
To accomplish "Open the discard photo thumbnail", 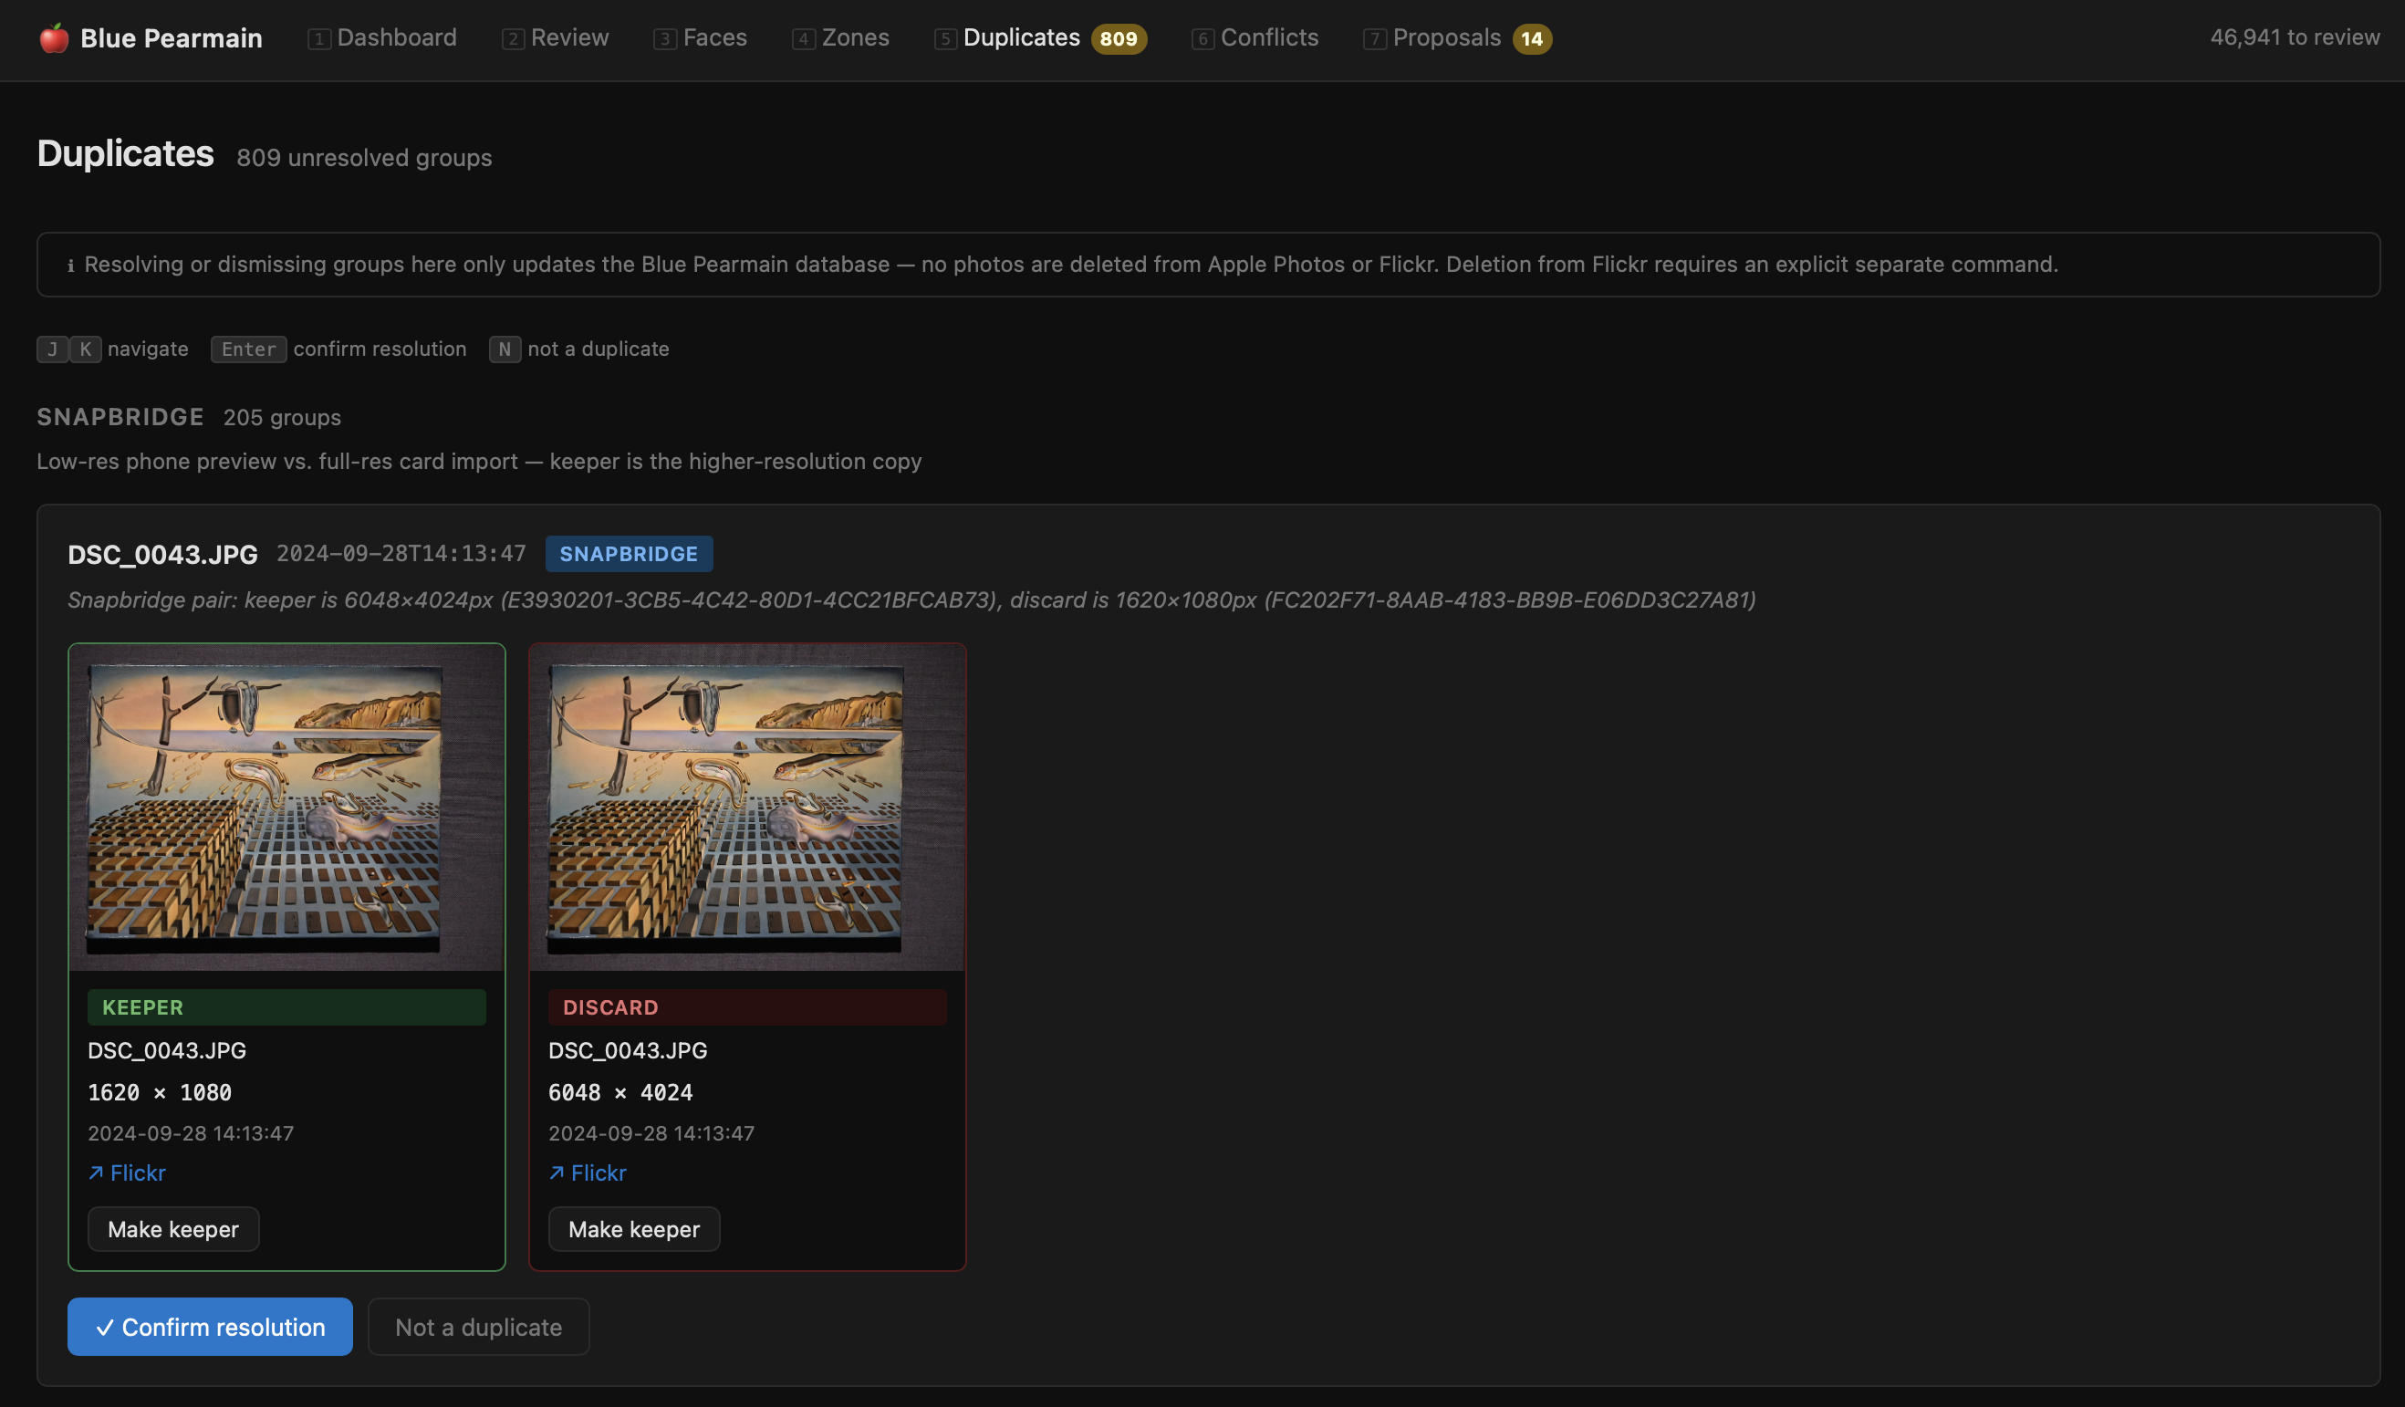I will (747, 808).
